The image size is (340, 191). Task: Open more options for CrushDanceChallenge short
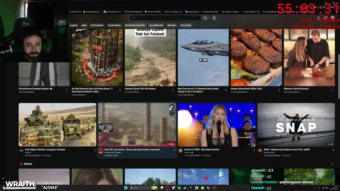(x=67, y=90)
